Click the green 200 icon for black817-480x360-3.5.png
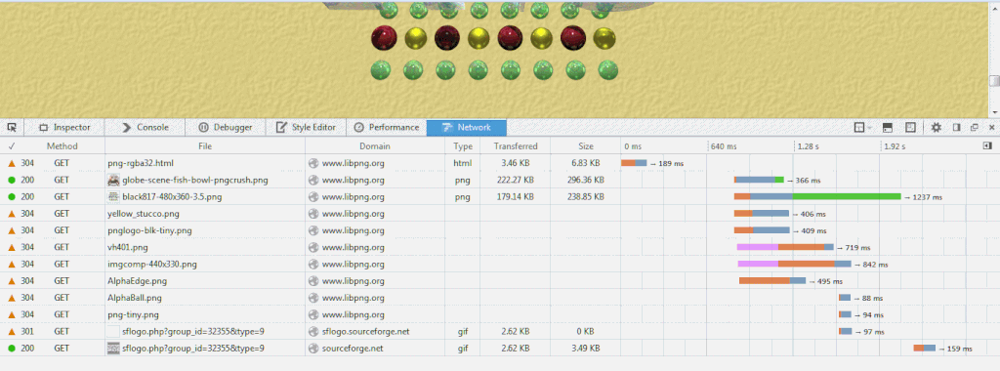1000x371 pixels. click(12, 197)
